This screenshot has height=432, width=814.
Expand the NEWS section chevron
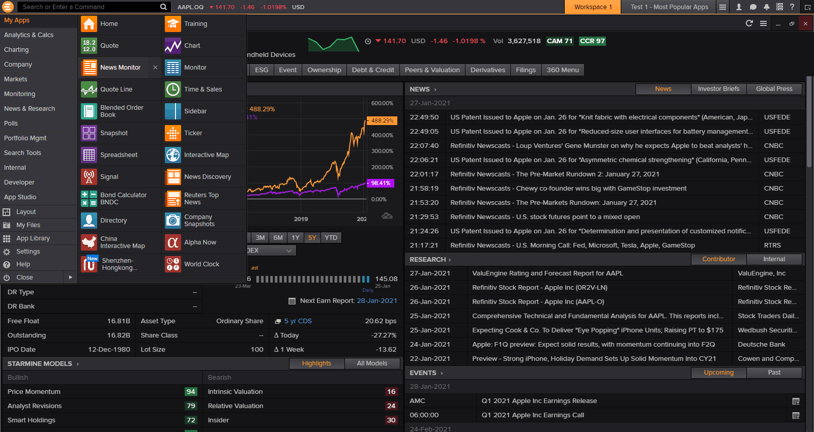coord(435,89)
